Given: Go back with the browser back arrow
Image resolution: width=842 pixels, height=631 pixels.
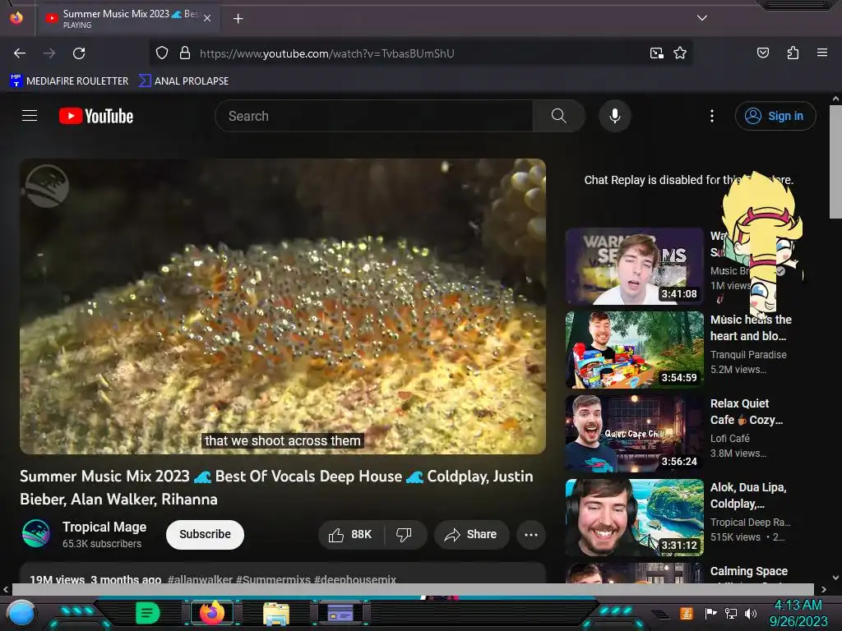Looking at the screenshot, I should [x=20, y=53].
